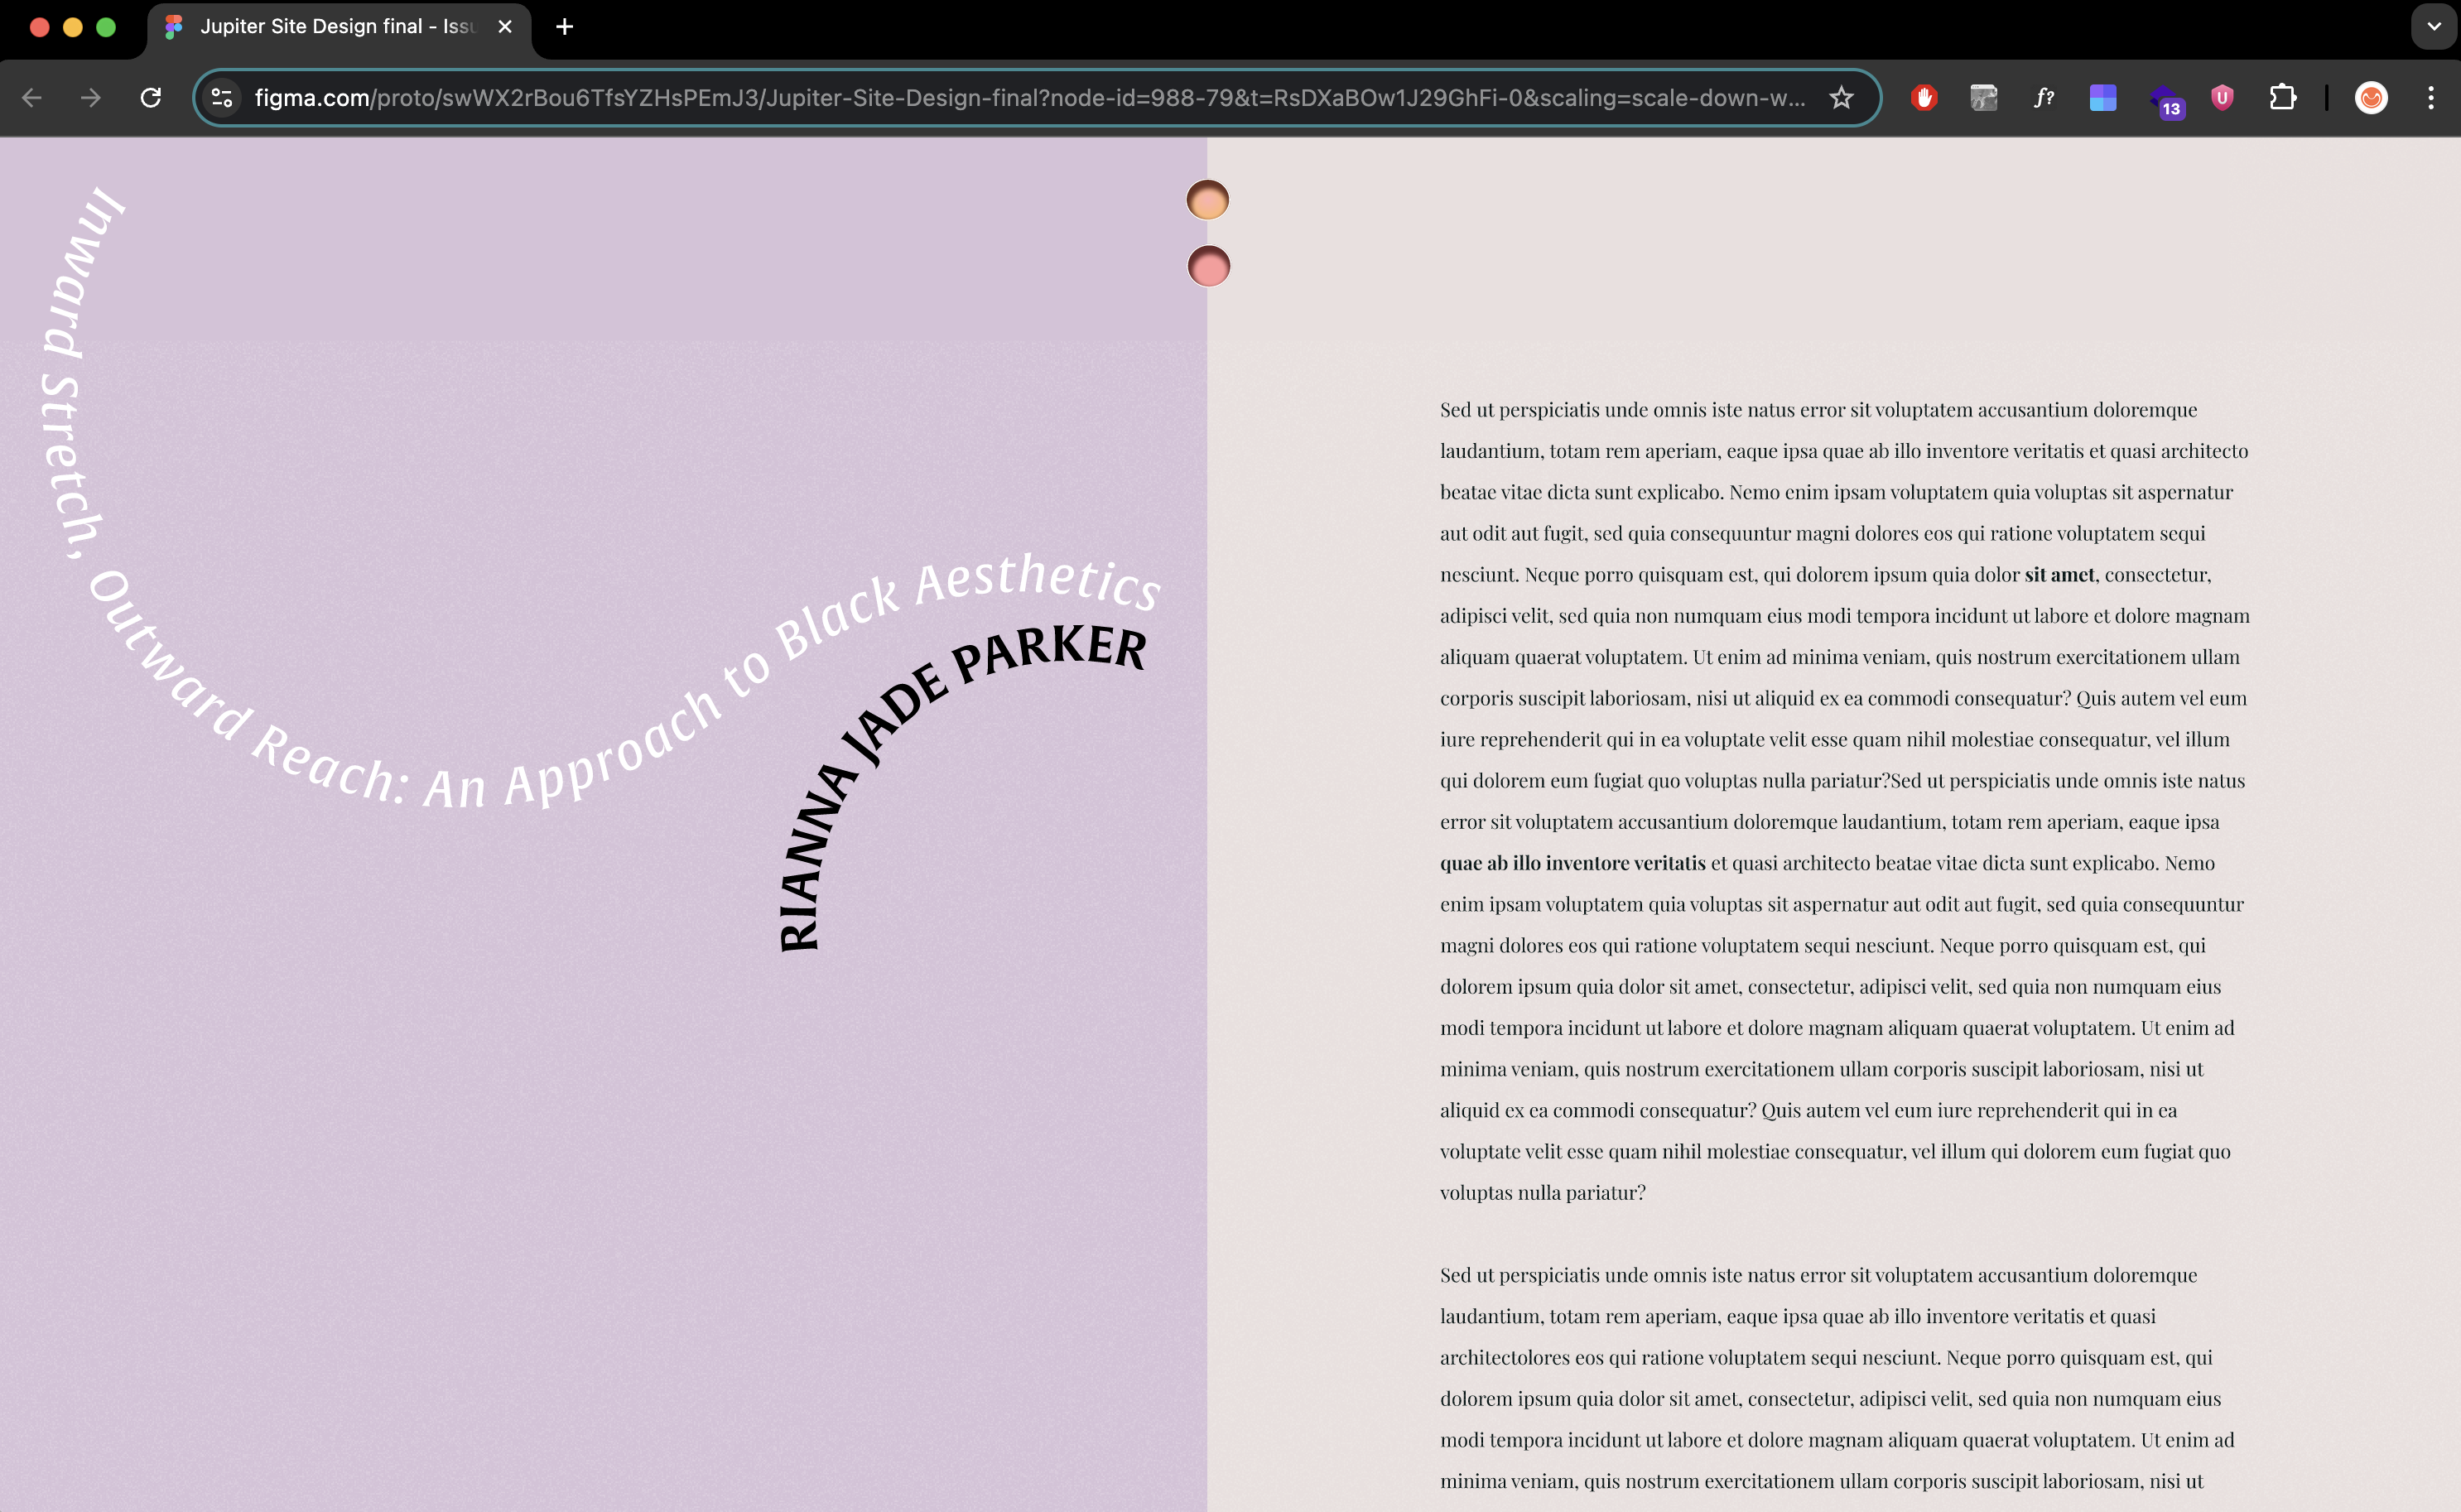The width and height of the screenshot is (2461, 1512).
Task: Open the Chrome three-dot menu
Action: [x=2430, y=97]
